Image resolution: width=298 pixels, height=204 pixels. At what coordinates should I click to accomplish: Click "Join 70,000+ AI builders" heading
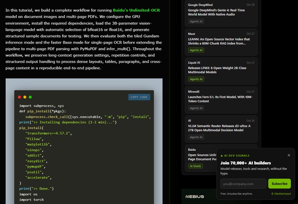[x=245, y=163]
